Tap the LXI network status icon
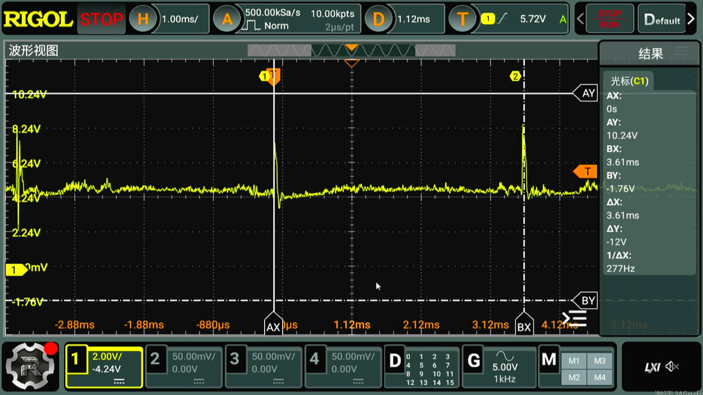Image resolution: width=703 pixels, height=395 pixels. pos(652,367)
